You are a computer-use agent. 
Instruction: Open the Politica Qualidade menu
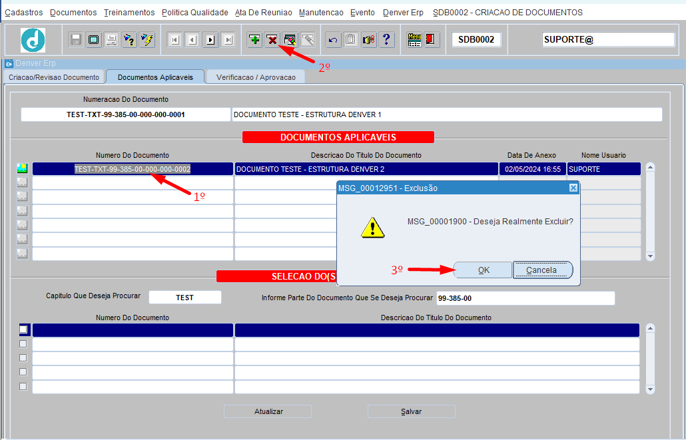pos(195,13)
